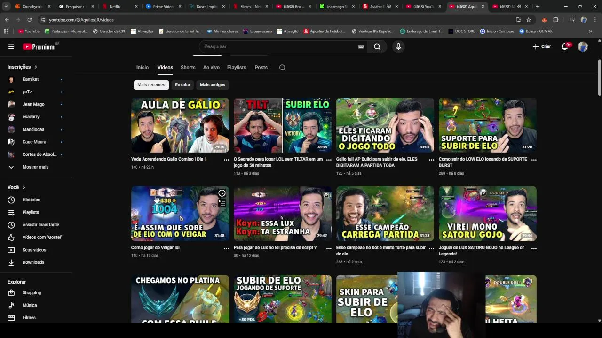This screenshot has height=338, width=602.
Task: Go back in browser
Action: tap(7, 20)
